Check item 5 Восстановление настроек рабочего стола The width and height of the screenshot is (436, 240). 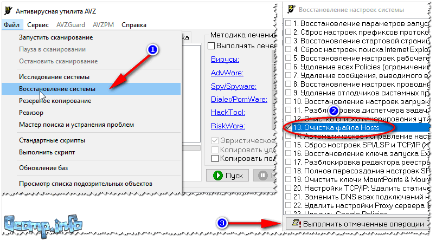tap(288, 58)
